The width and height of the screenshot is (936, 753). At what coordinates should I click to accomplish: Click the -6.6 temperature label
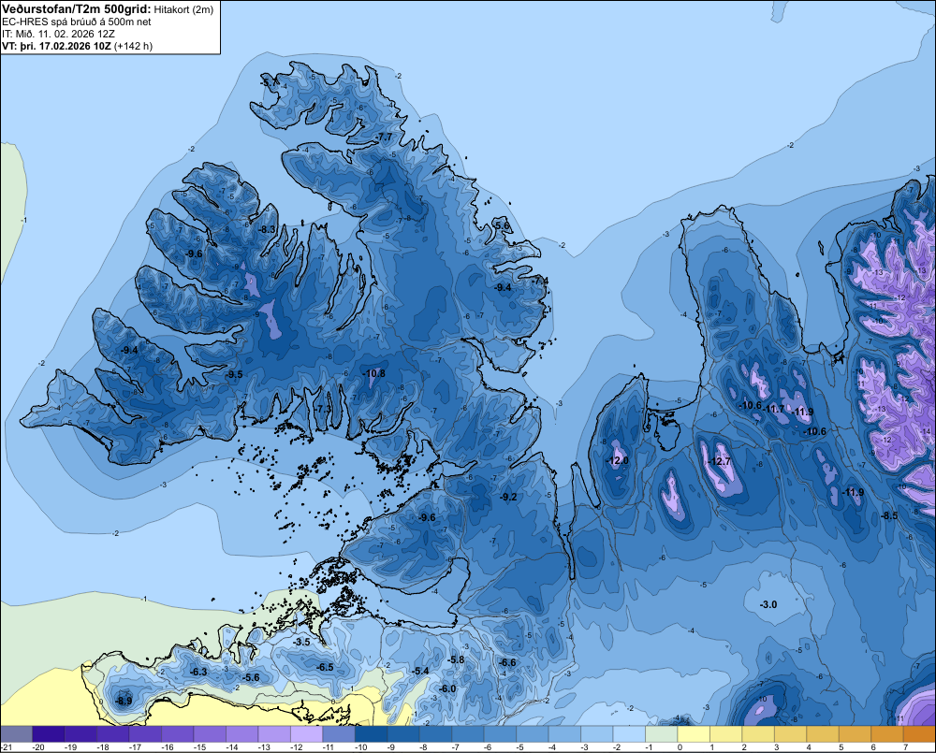coord(506,662)
